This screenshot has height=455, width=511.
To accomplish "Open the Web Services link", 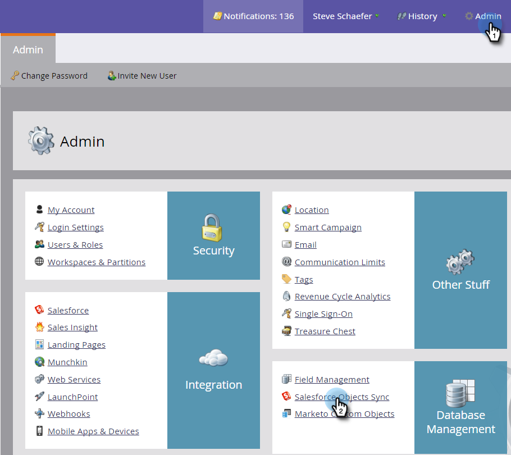I will tap(74, 379).
